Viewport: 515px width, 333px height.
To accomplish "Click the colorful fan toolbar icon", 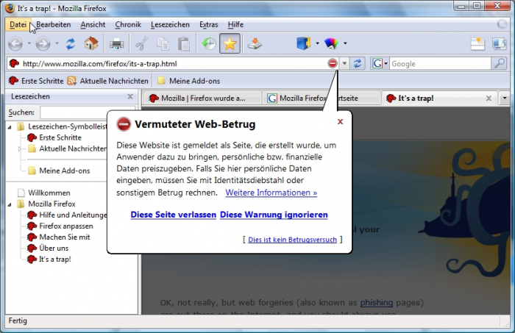I will point(331,43).
